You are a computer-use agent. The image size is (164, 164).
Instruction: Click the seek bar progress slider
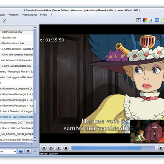pos(113,148)
